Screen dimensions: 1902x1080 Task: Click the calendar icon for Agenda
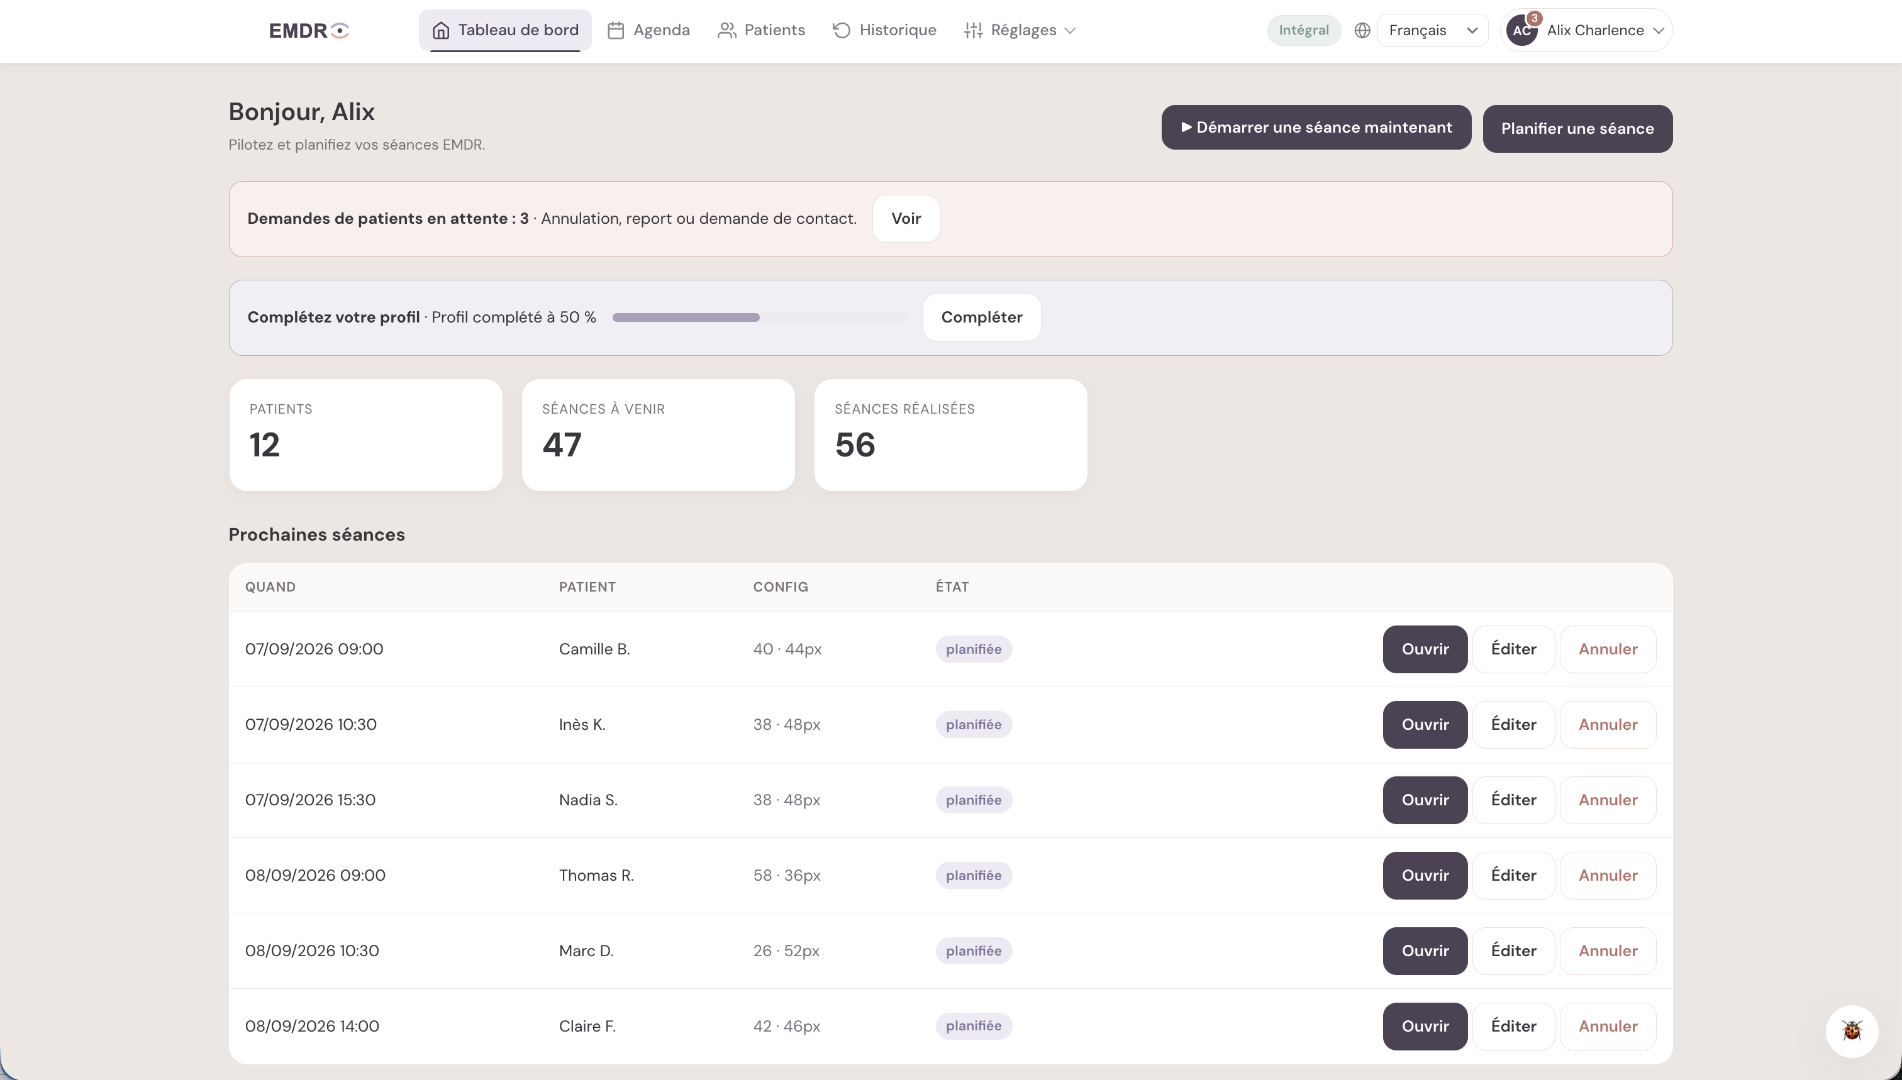(615, 30)
